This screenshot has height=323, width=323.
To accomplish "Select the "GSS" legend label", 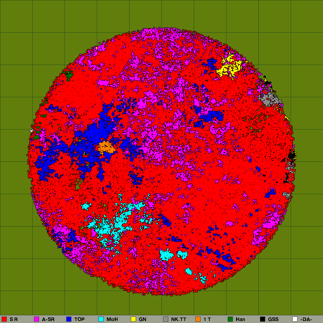I will (273, 319).
